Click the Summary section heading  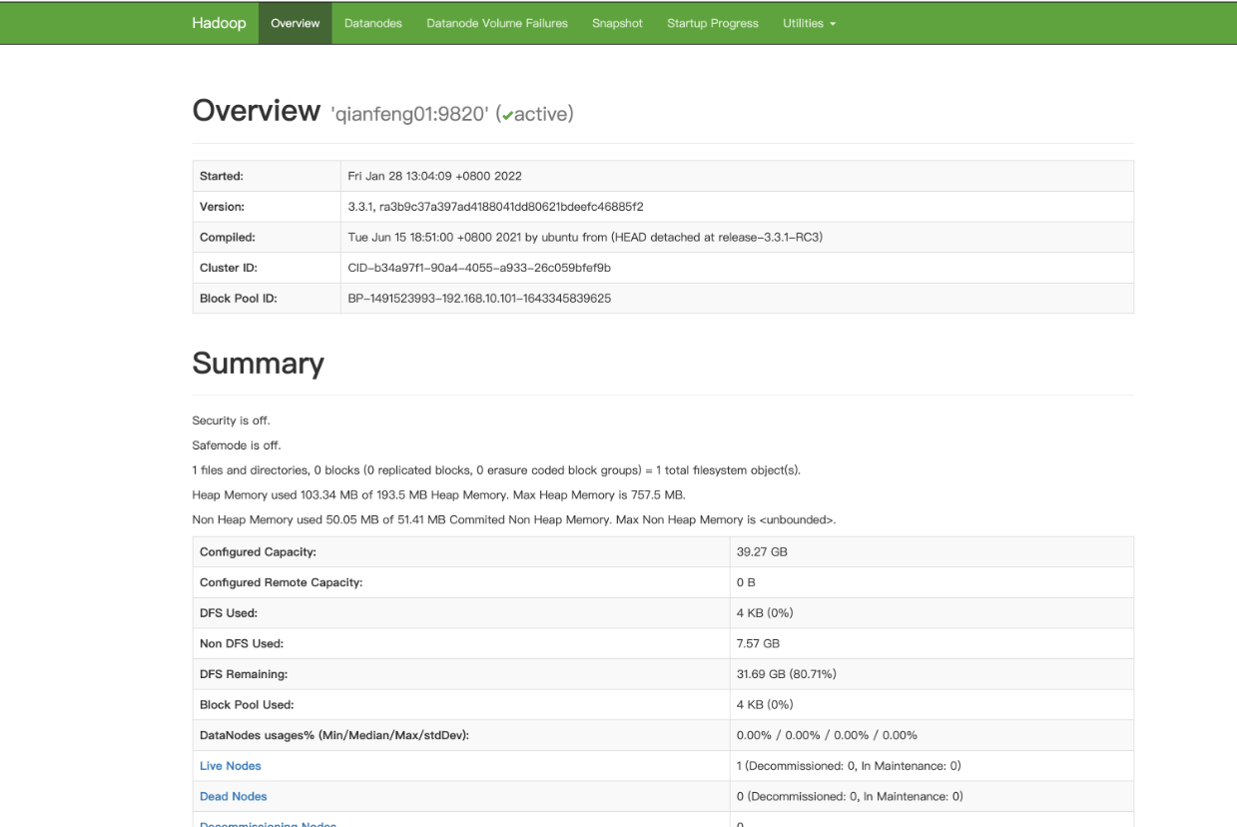[259, 363]
